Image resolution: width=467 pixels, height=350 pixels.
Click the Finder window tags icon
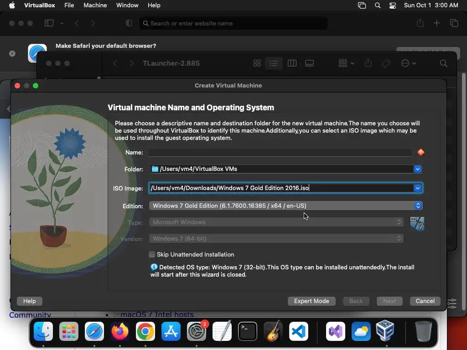pyautogui.click(x=386, y=63)
